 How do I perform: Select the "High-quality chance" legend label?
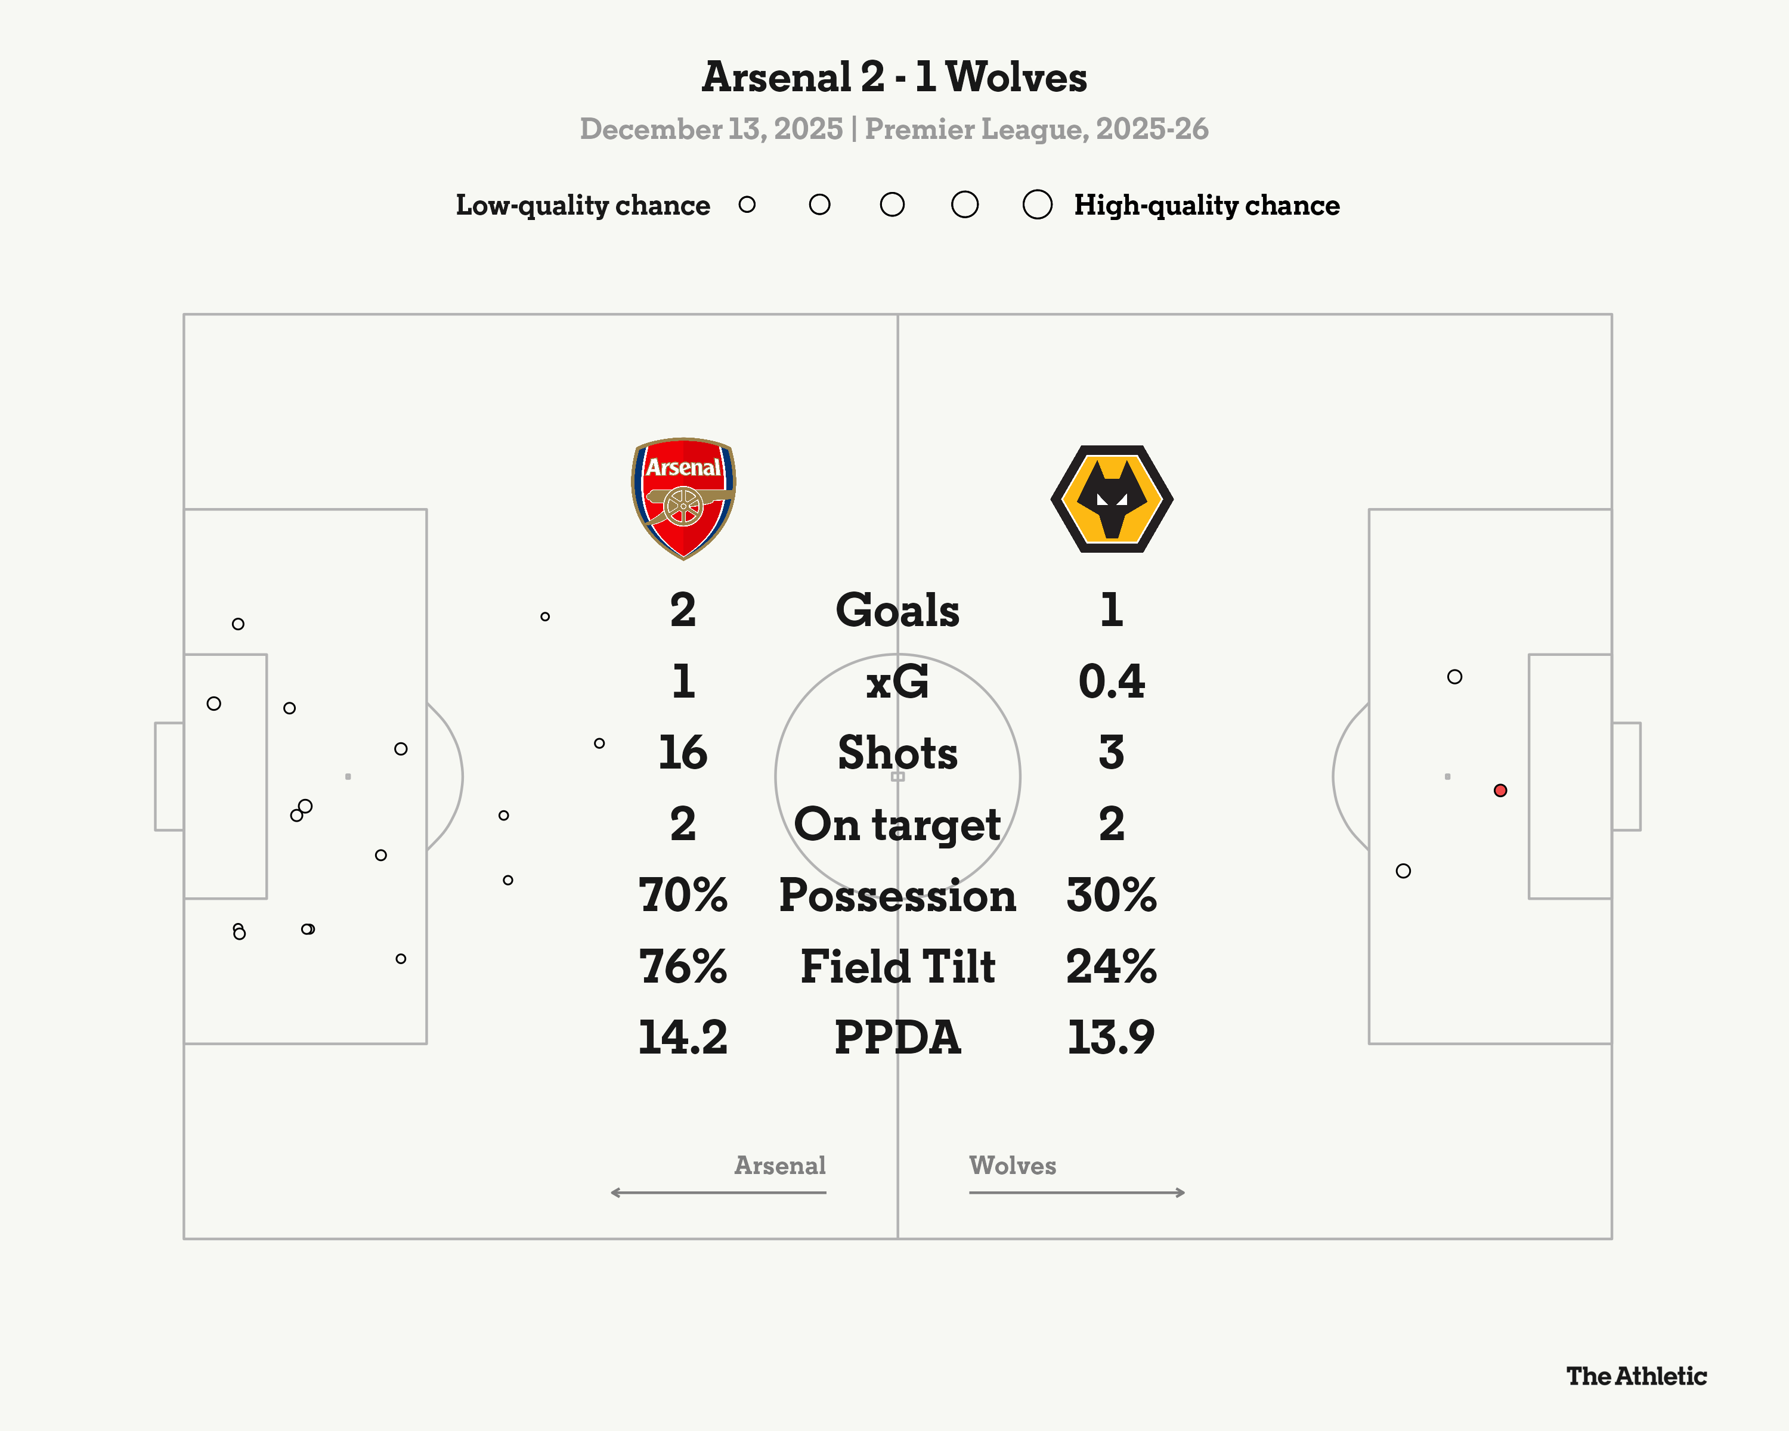coord(1206,205)
